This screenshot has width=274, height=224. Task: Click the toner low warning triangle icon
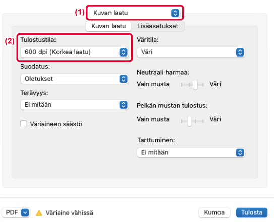tap(39, 213)
